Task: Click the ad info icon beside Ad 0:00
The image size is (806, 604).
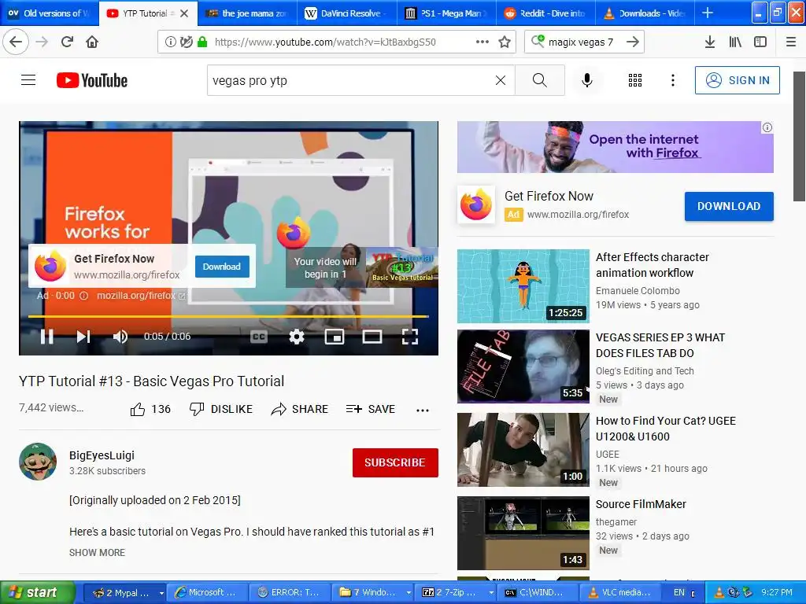Action: [83, 296]
